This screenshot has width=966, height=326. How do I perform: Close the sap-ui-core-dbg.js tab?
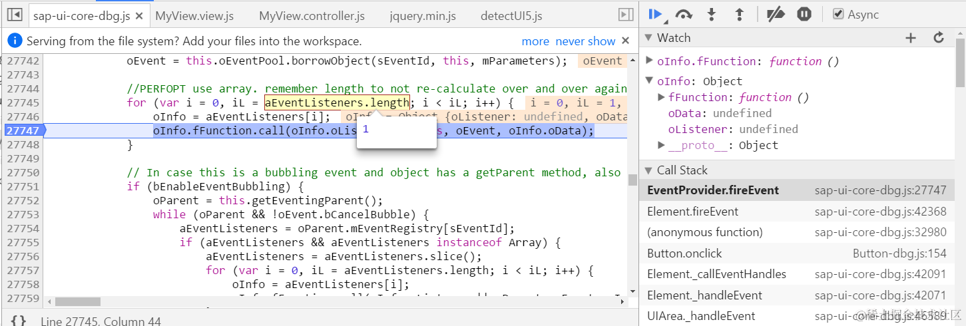click(138, 16)
